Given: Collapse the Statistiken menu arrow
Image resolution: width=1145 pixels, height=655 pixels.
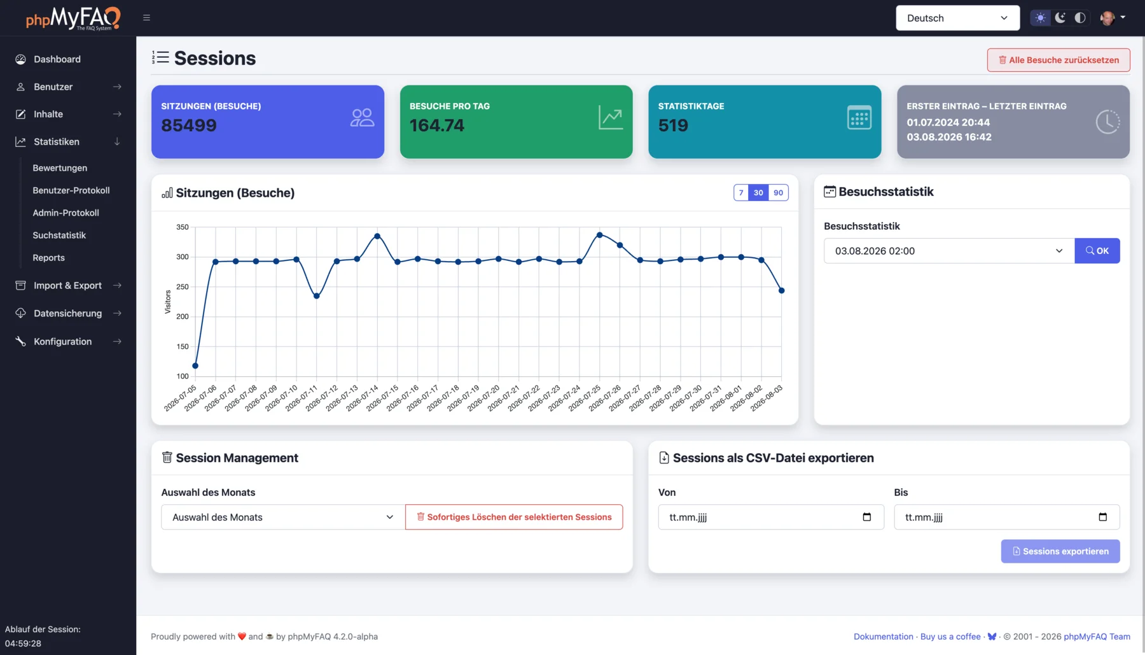Looking at the screenshot, I should pos(117,141).
